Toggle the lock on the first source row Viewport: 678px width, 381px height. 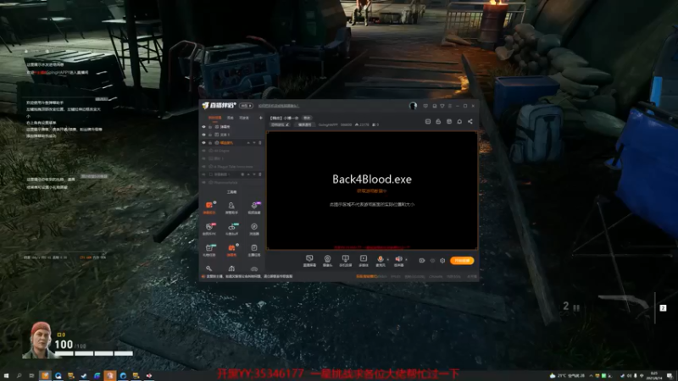point(210,127)
